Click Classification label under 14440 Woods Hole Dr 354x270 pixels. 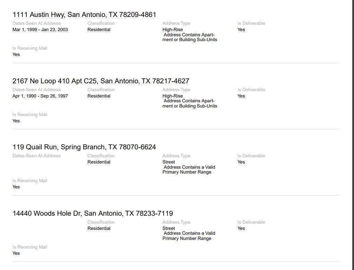click(x=101, y=222)
